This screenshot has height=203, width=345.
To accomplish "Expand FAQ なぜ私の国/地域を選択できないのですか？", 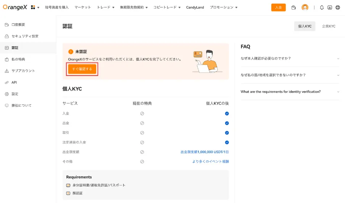I will (290, 75).
